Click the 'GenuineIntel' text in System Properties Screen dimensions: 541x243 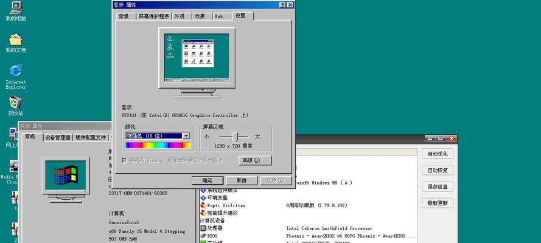click(x=124, y=222)
